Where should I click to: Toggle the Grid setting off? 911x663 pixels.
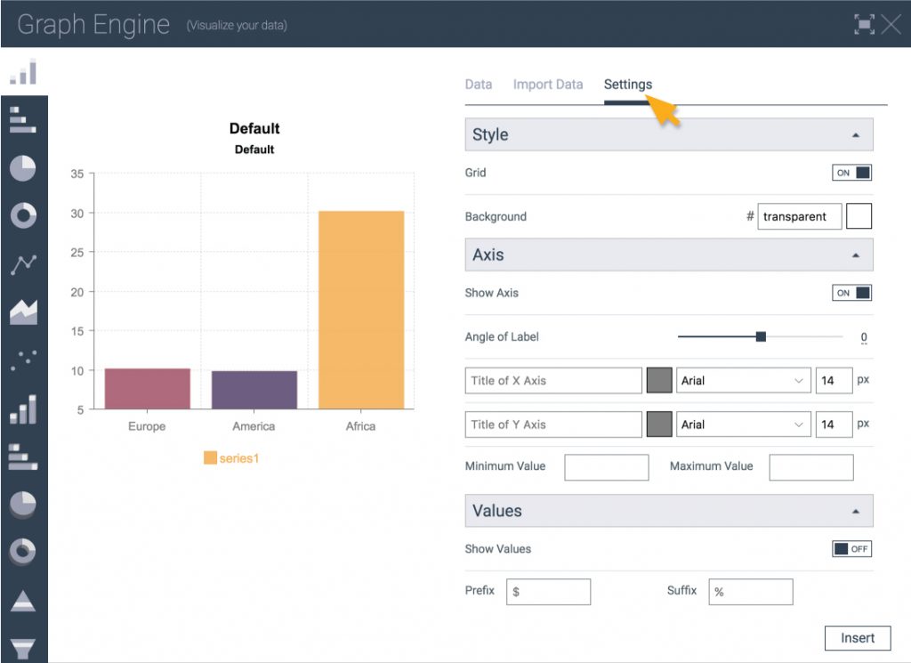click(851, 172)
